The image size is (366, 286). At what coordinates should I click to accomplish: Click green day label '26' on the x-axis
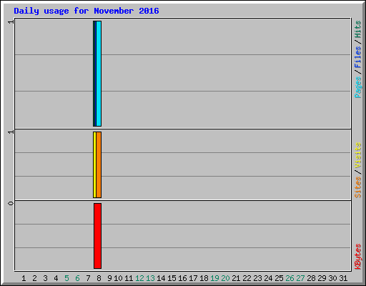[x=290, y=278]
